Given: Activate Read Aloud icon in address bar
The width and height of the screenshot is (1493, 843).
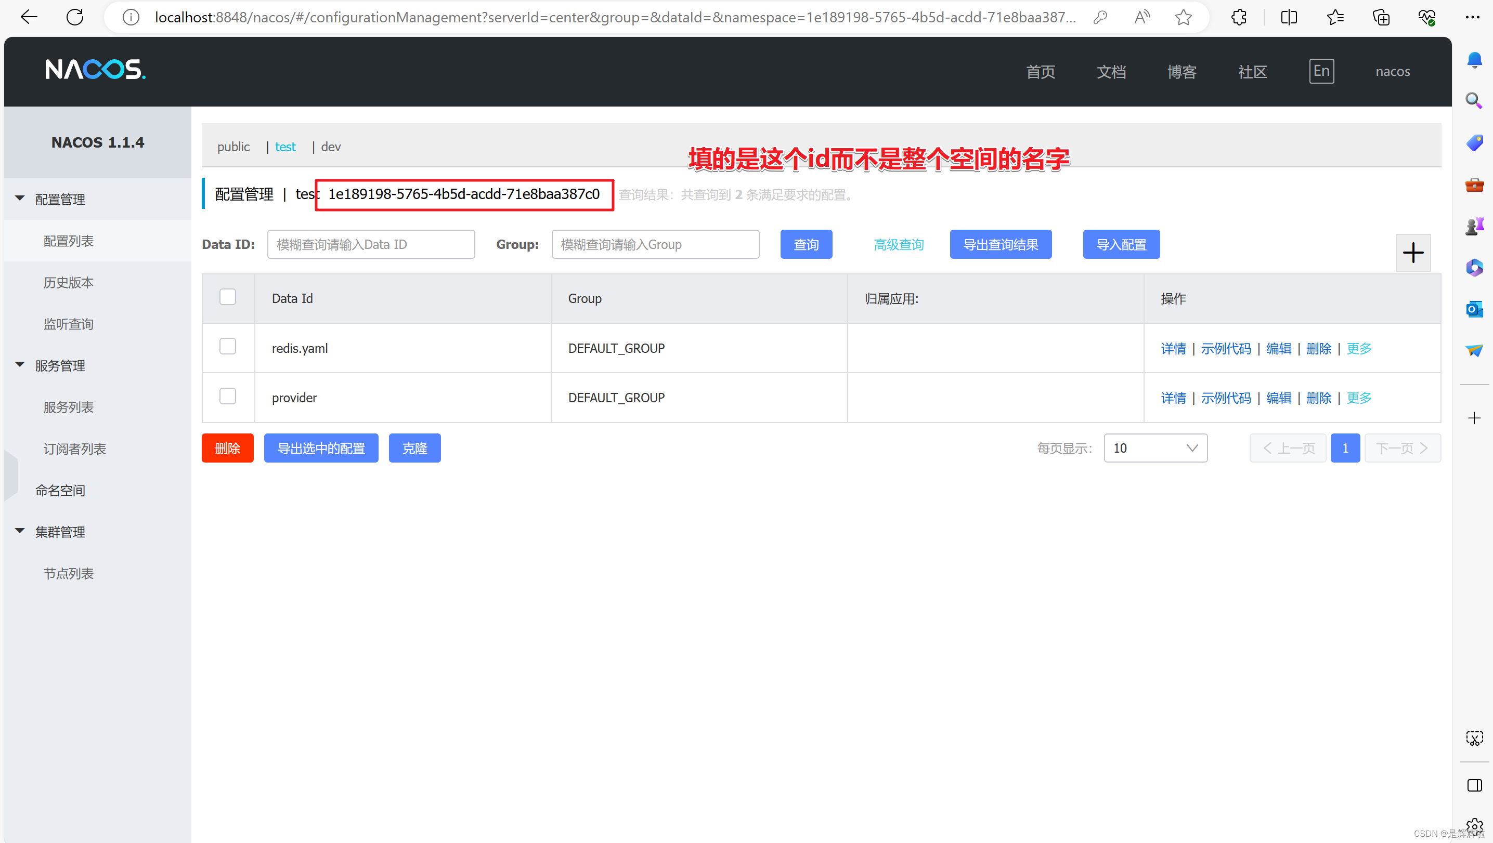Looking at the screenshot, I should click(1142, 17).
